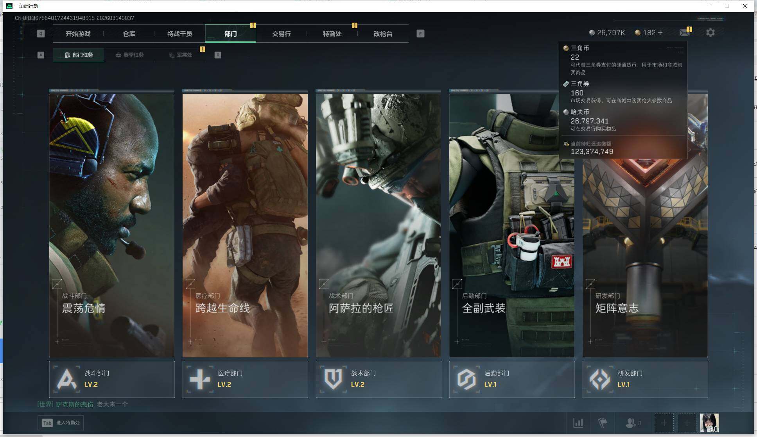The width and height of the screenshot is (757, 437).
Task: Click the 研发部门 diamond icon
Action: click(x=600, y=379)
